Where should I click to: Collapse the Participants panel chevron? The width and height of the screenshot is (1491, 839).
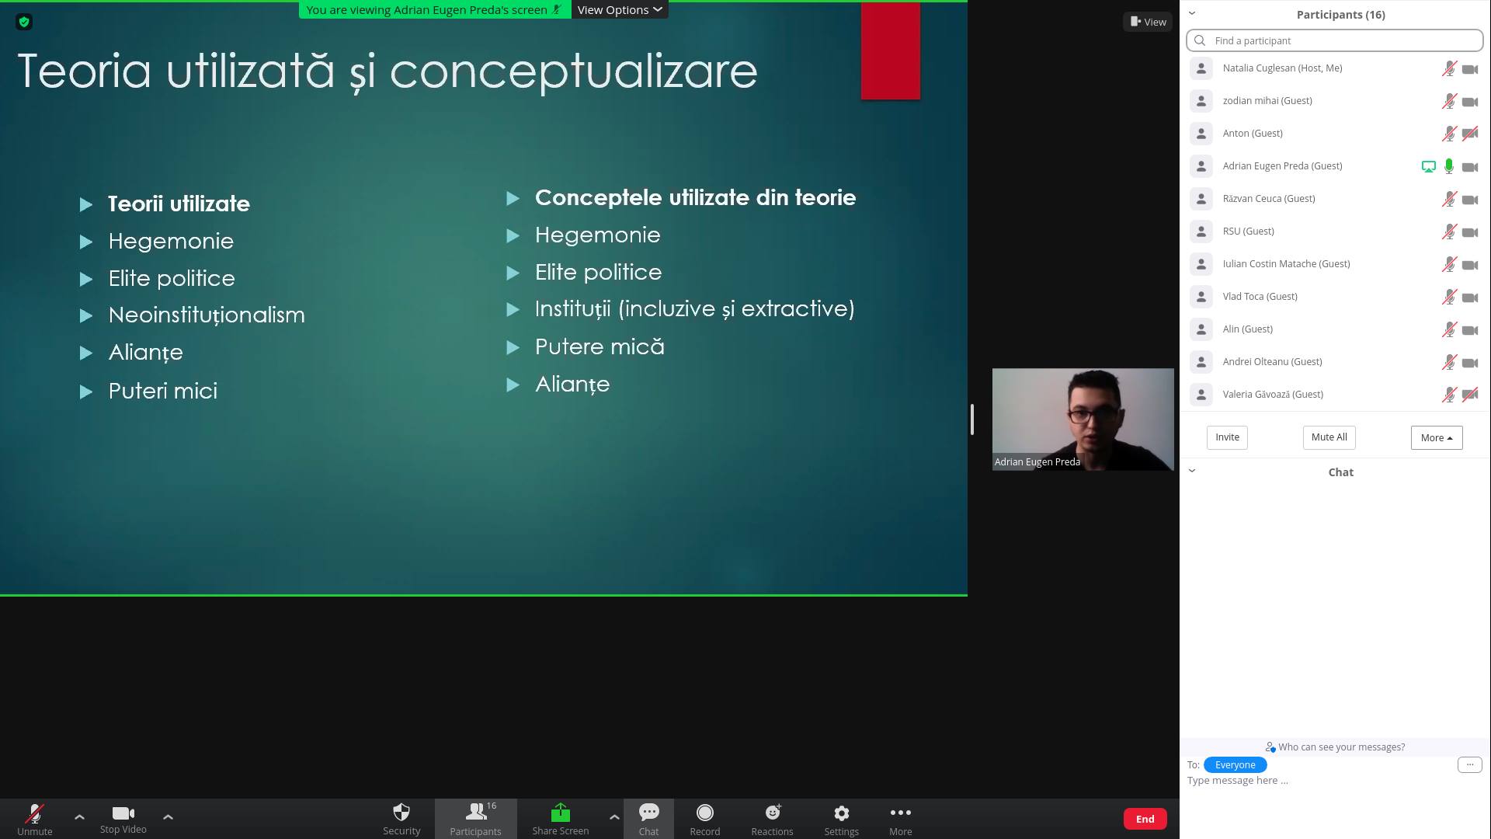(x=1192, y=13)
